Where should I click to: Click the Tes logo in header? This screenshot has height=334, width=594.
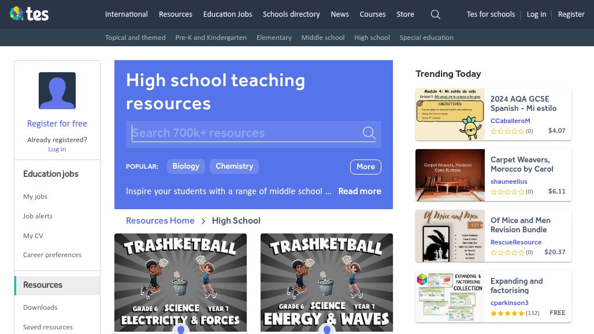tap(29, 14)
